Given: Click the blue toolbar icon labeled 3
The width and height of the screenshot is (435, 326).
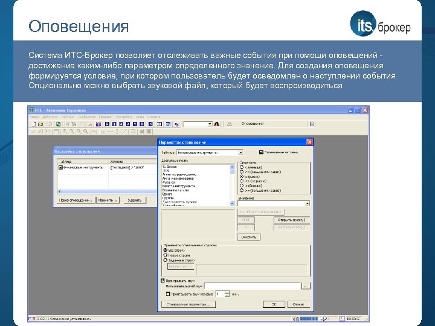Looking at the screenshot, I should [128, 124].
